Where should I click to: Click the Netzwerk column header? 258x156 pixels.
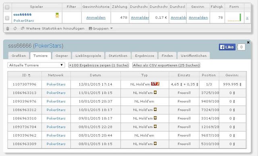(x=56, y=75)
